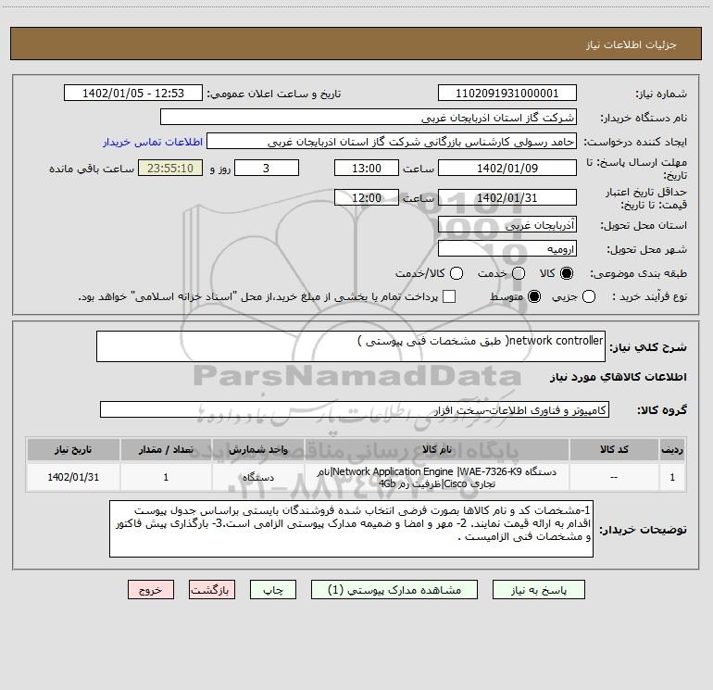Click the price validity time 12:00
This screenshot has width=713, height=690.
(367, 197)
